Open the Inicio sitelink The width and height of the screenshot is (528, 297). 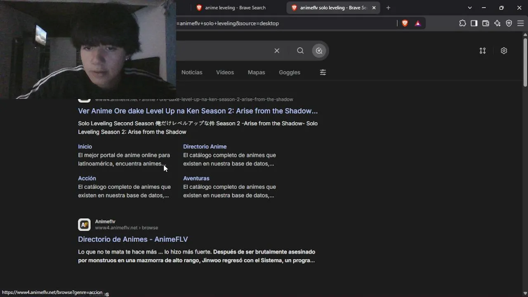(x=85, y=146)
